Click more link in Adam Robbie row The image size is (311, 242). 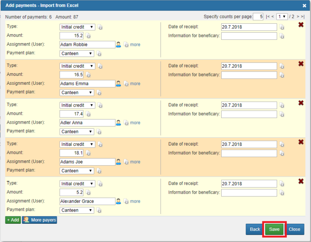pyautogui.click(x=135, y=45)
